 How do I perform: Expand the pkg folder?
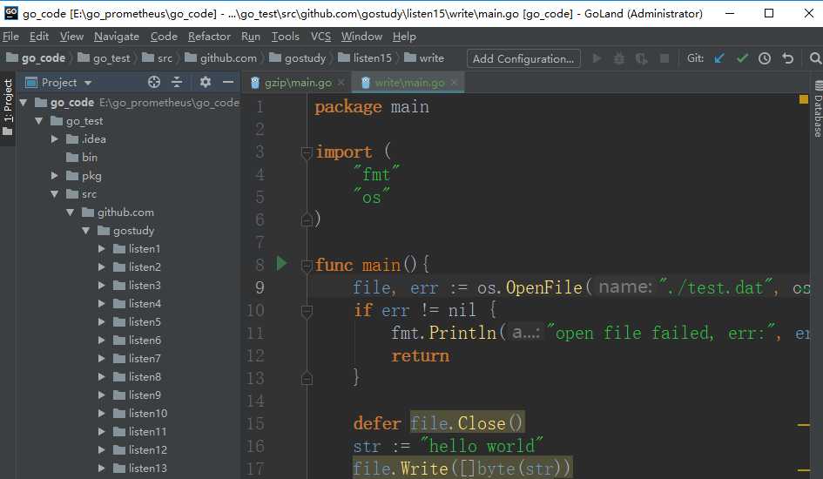point(55,176)
